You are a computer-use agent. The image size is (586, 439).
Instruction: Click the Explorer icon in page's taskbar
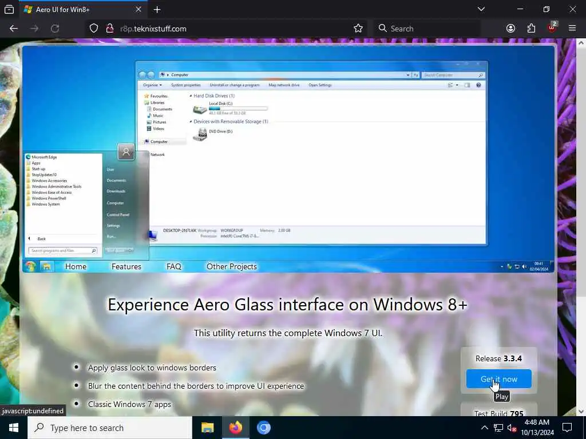[x=47, y=266]
